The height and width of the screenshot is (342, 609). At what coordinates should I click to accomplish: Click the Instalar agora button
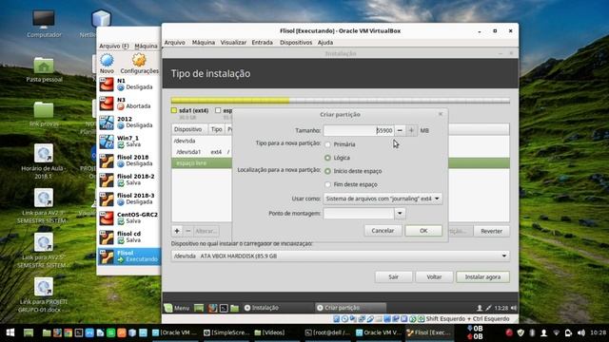pyautogui.click(x=482, y=276)
